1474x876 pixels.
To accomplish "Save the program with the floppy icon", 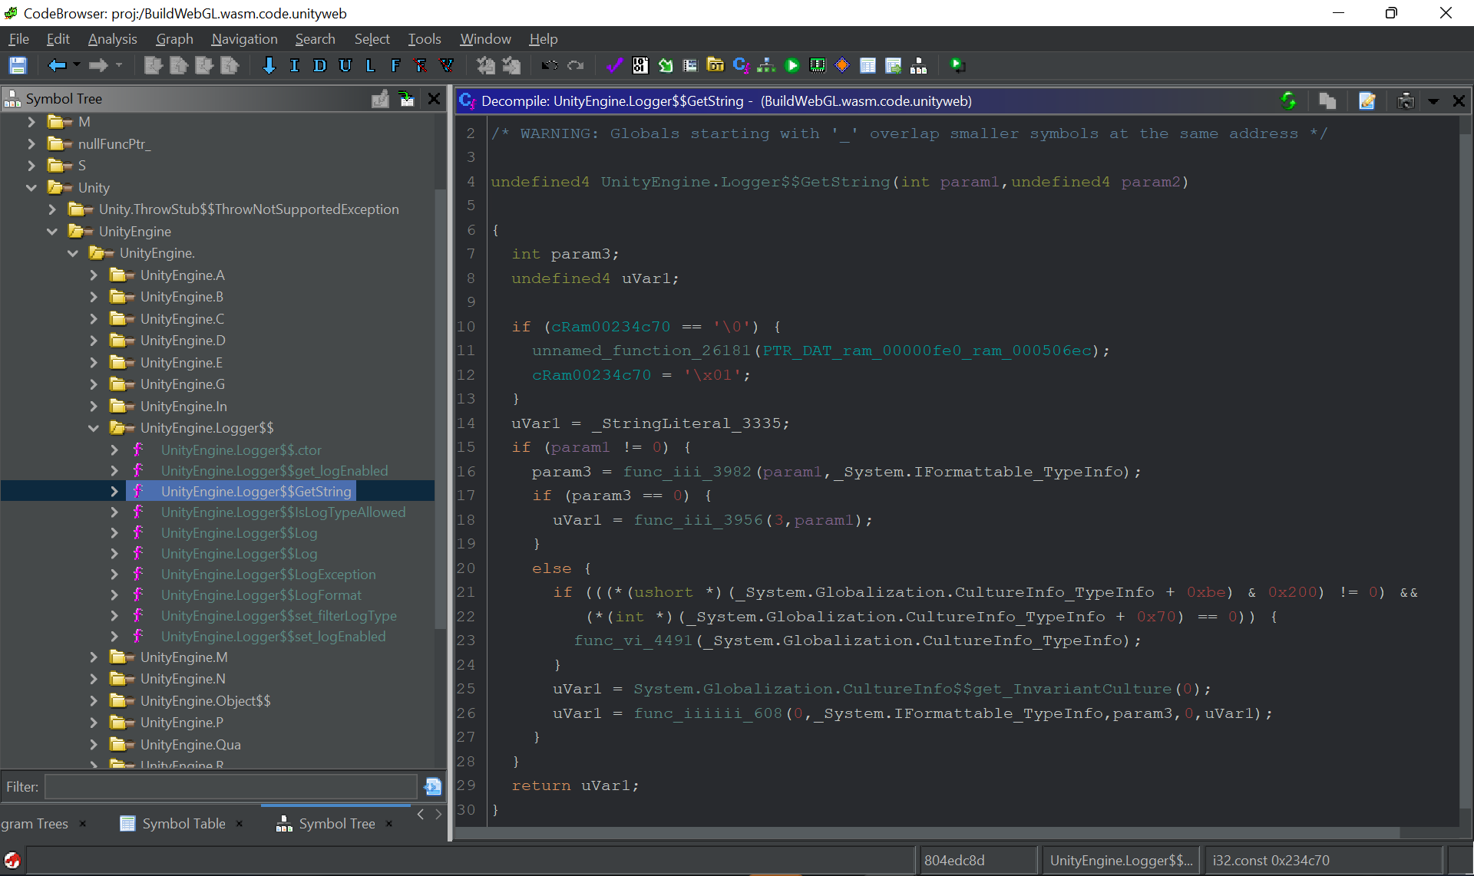I will click(x=18, y=66).
